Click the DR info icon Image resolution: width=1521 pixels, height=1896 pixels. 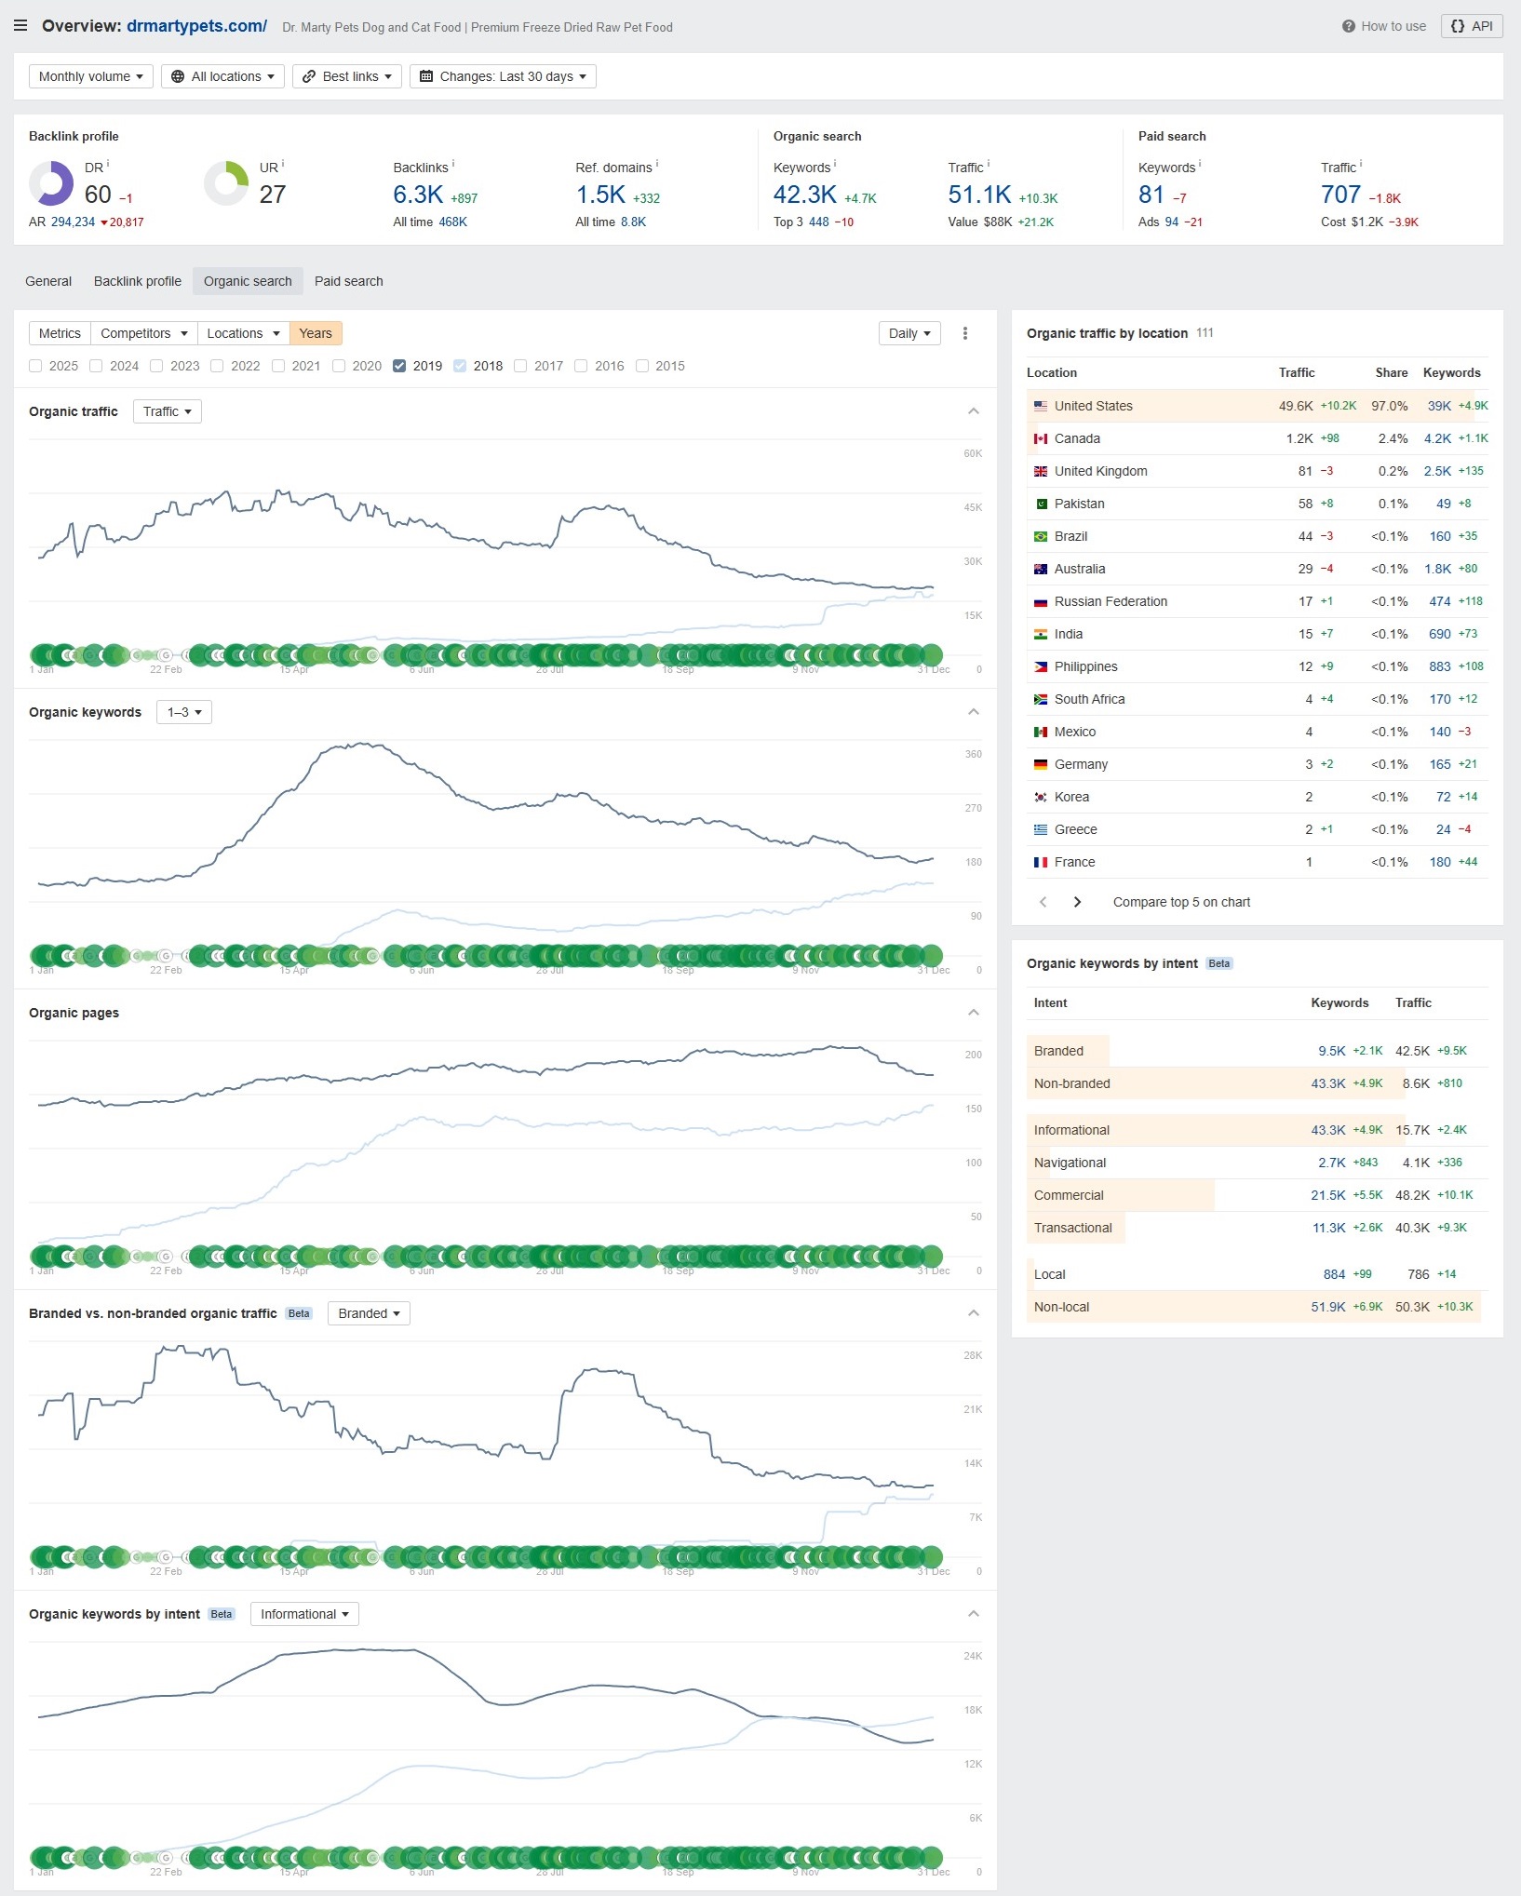coord(108,164)
